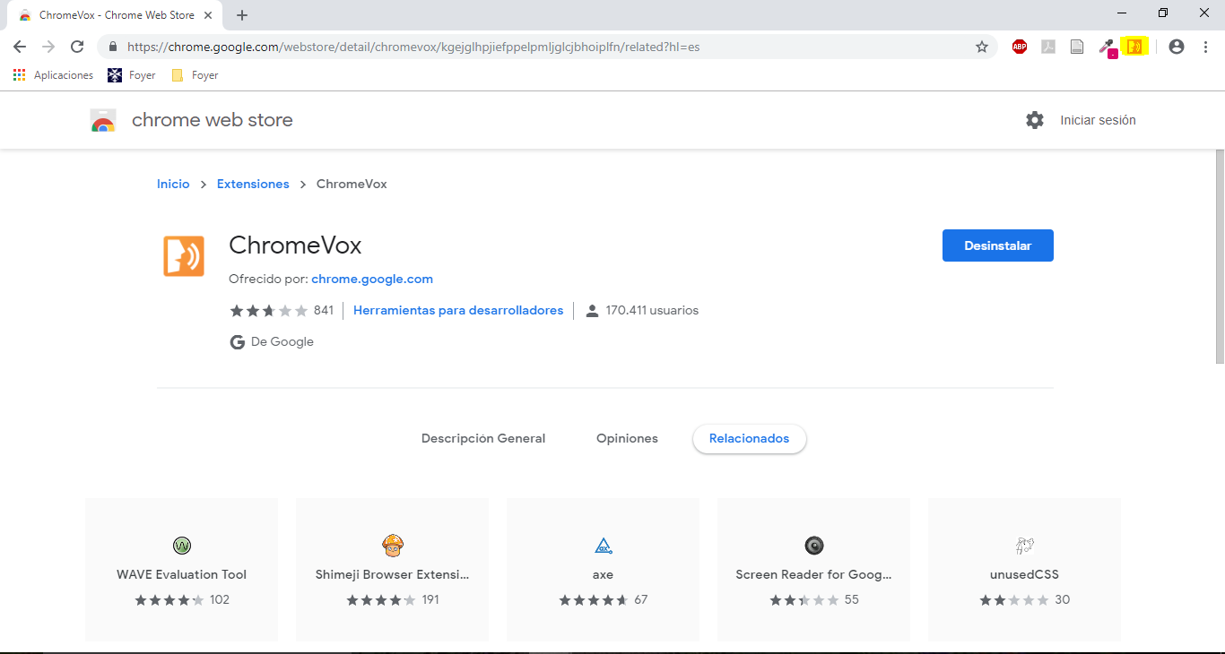Viewport: 1225px width, 654px height.
Task: Open the Chrome three-dot menu
Action: (1206, 46)
